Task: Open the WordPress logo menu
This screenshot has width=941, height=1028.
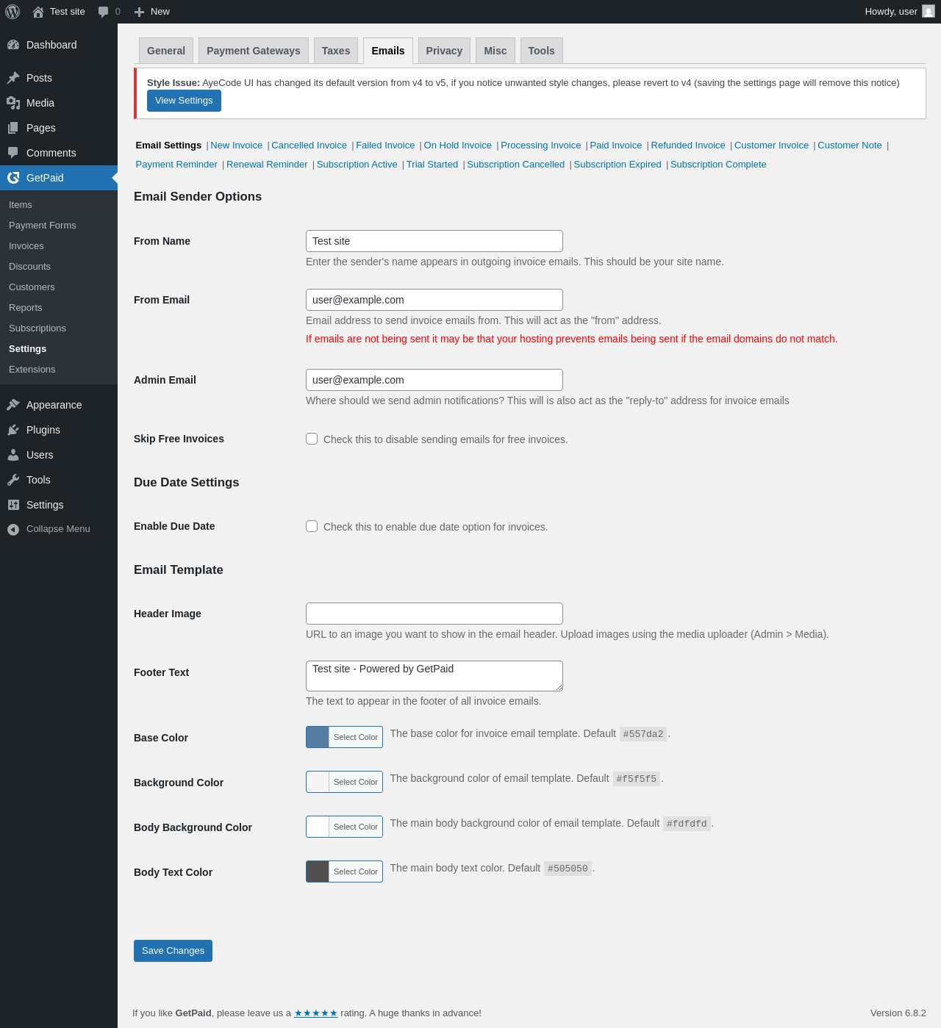Action: 12,12
